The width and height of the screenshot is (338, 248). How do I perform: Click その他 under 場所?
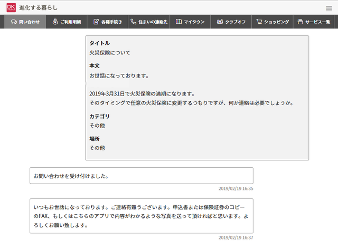click(97, 148)
